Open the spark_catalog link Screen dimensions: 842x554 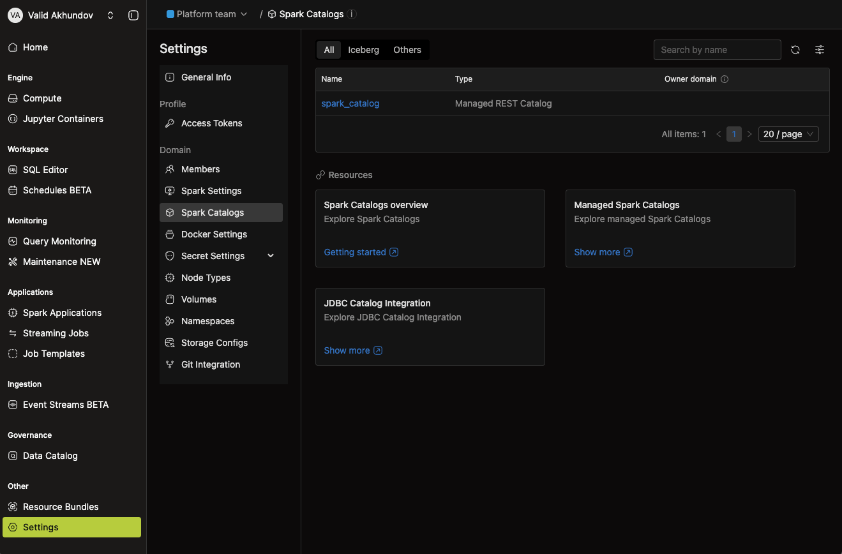(350, 103)
